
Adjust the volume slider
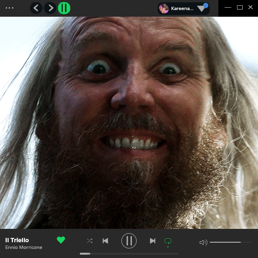pyautogui.click(x=231, y=242)
